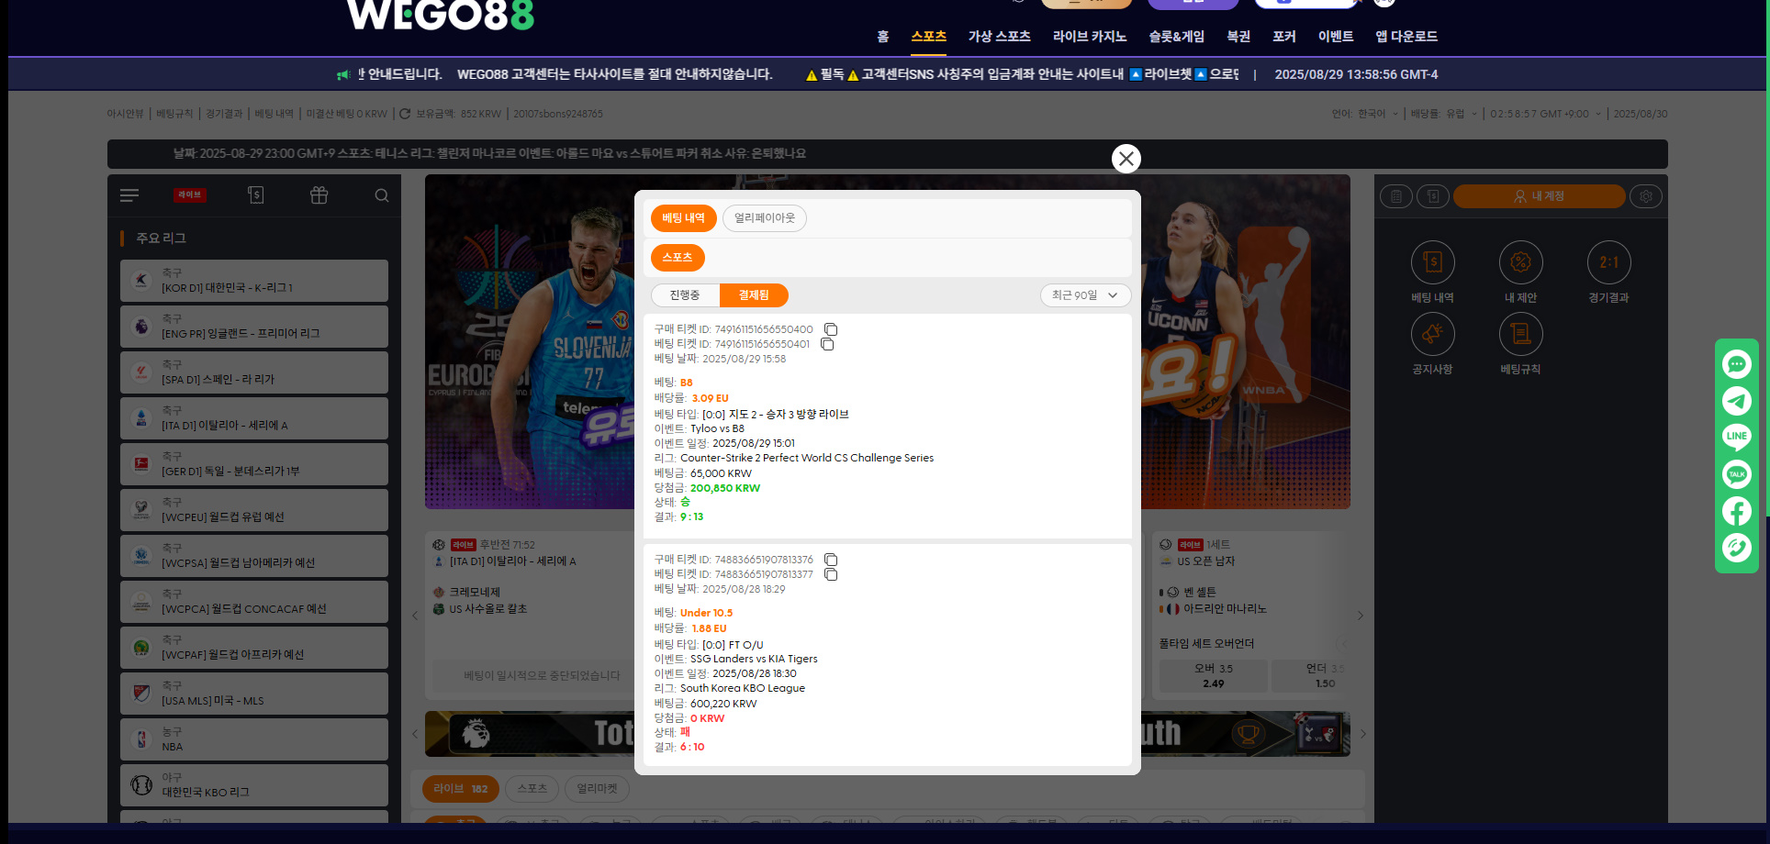Open the 베팅규칙 rules icon in right panel
Image resolution: width=1770 pixels, height=844 pixels.
1521,335
